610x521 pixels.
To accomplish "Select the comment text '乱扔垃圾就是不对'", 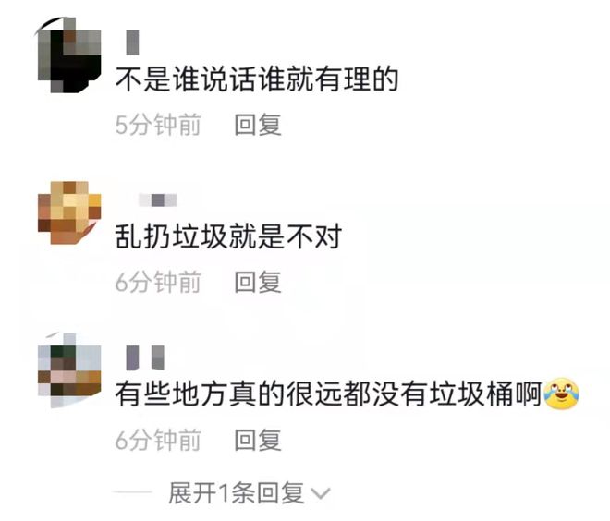I will pyautogui.click(x=228, y=236).
